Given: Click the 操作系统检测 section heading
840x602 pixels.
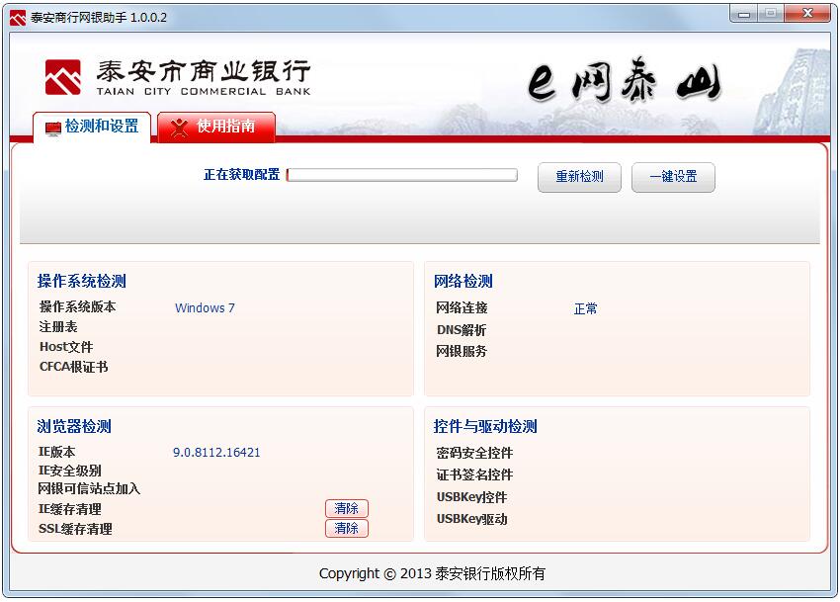Looking at the screenshot, I should point(82,281).
